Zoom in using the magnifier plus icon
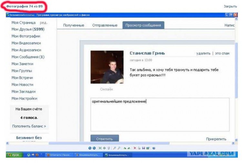This screenshot has width=242, height=163. [x=114, y=148]
